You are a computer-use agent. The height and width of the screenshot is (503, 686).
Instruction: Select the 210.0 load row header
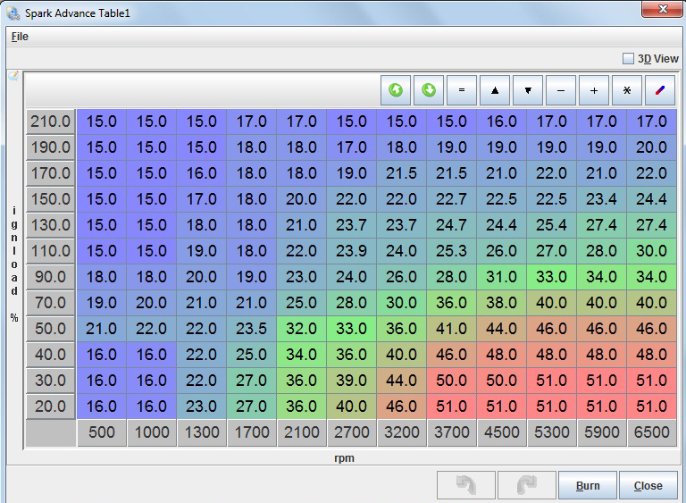coord(50,122)
